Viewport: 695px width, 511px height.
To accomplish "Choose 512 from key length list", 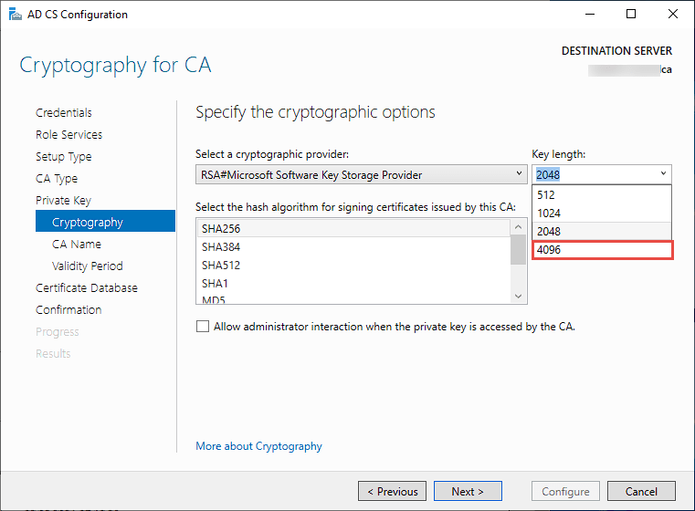I will 603,194.
